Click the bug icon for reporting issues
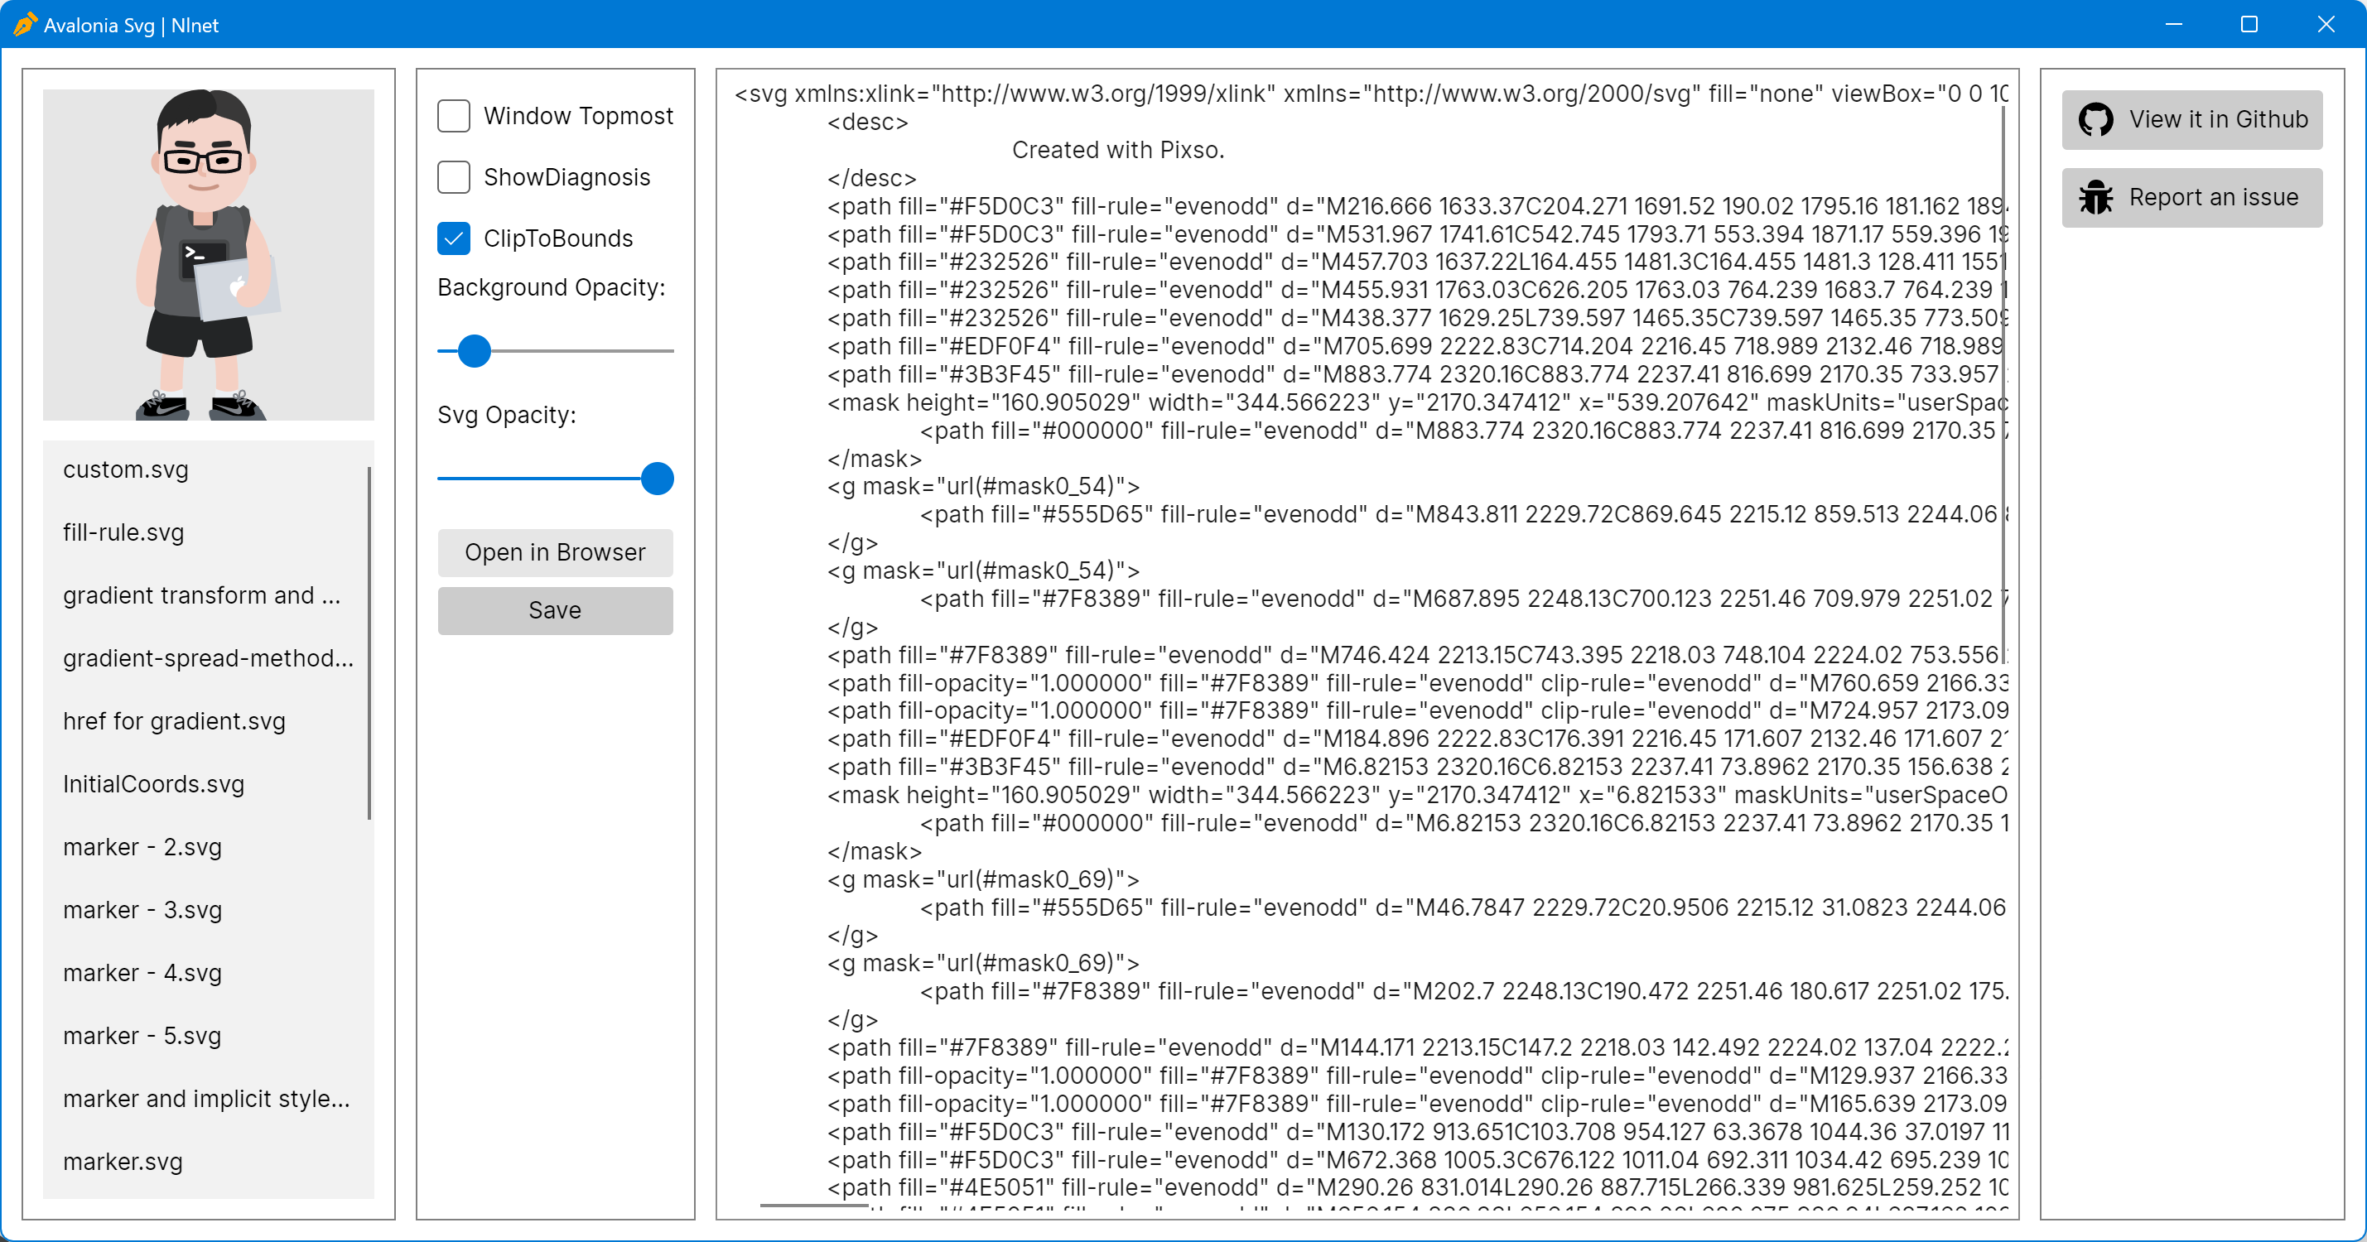The height and width of the screenshot is (1242, 2367). [x=2096, y=198]
